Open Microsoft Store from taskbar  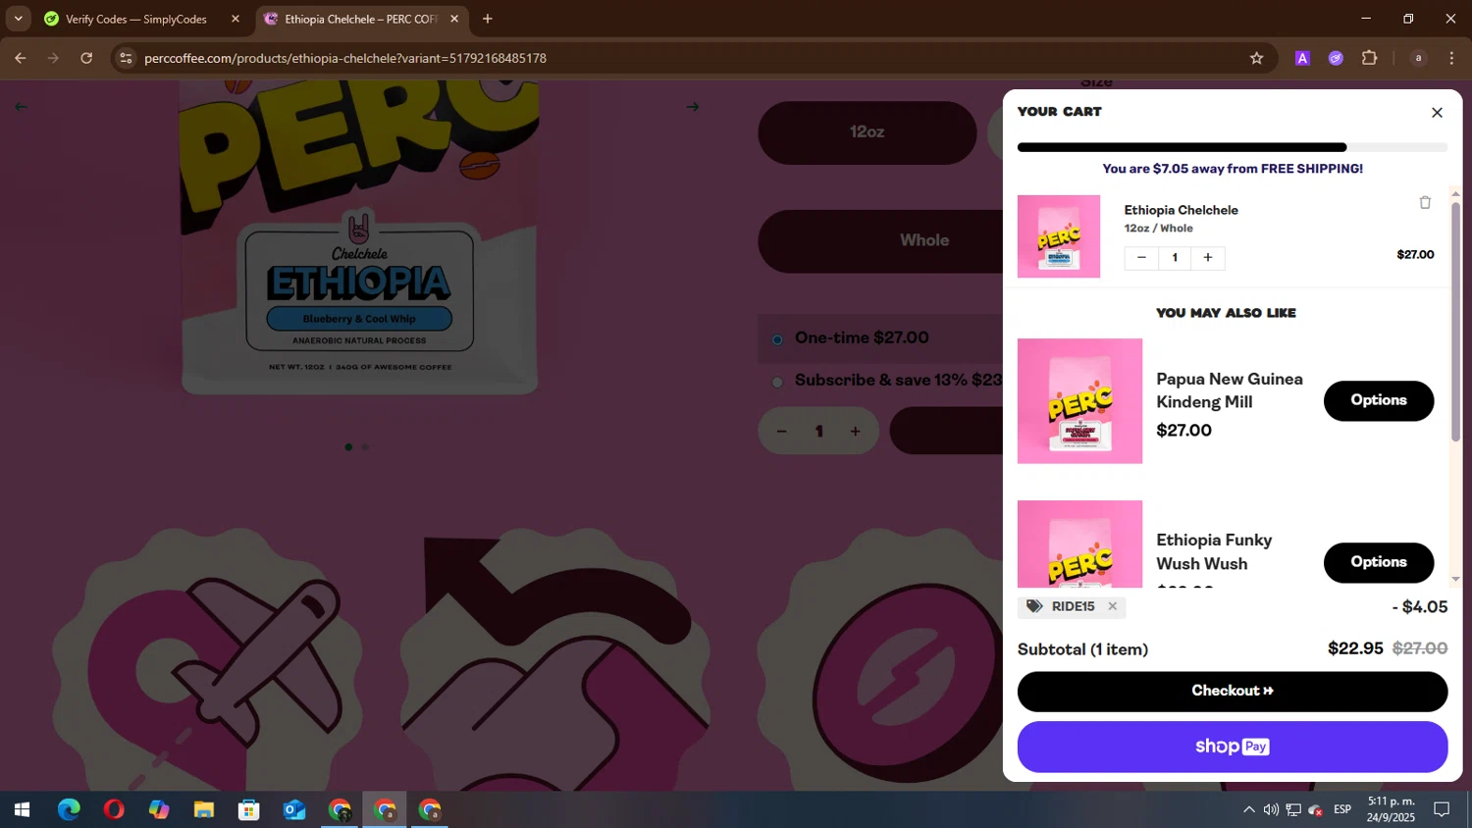pyautogui.click(x=249, y=809)
